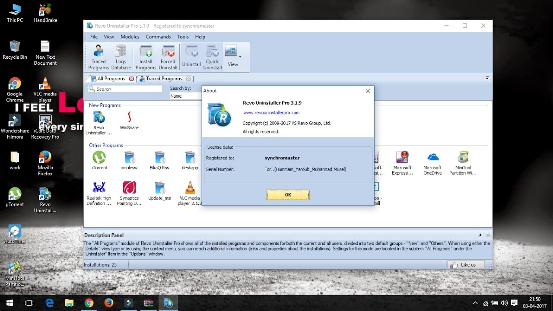Click OK in the About dialog

point(288,195)
